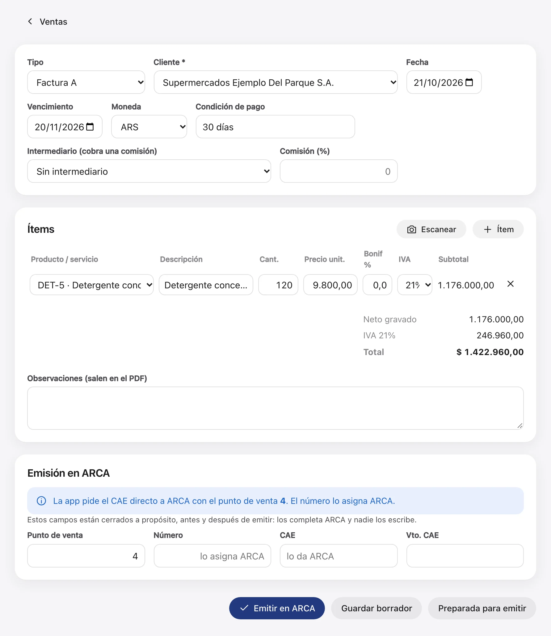Click the Punto de venta field

coord(86,556)
